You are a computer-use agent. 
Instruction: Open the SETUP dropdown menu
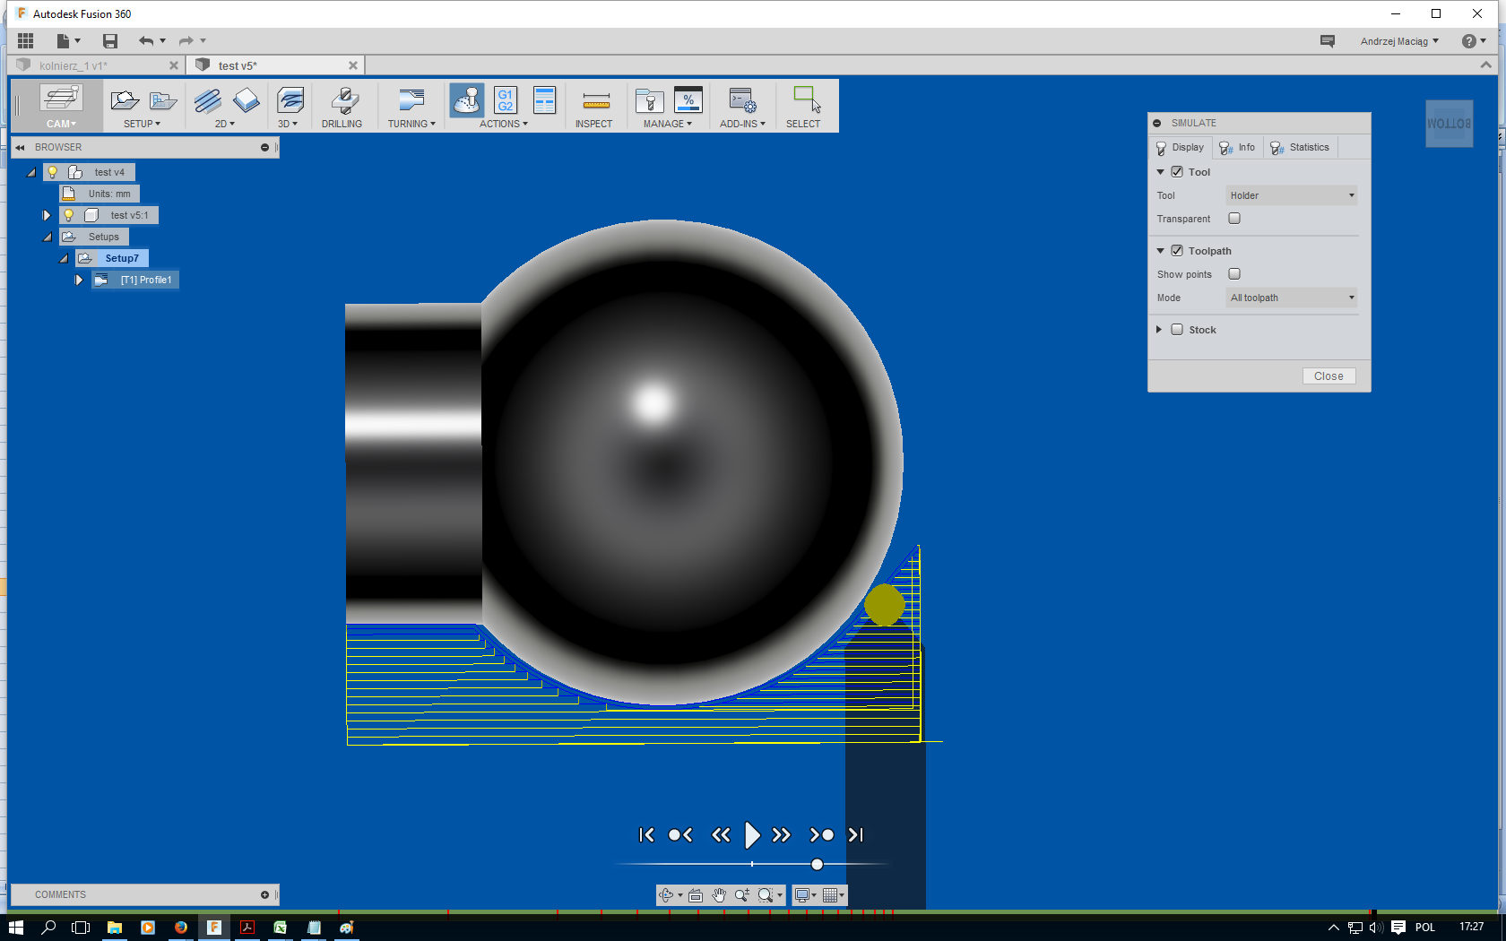(142, 124)
